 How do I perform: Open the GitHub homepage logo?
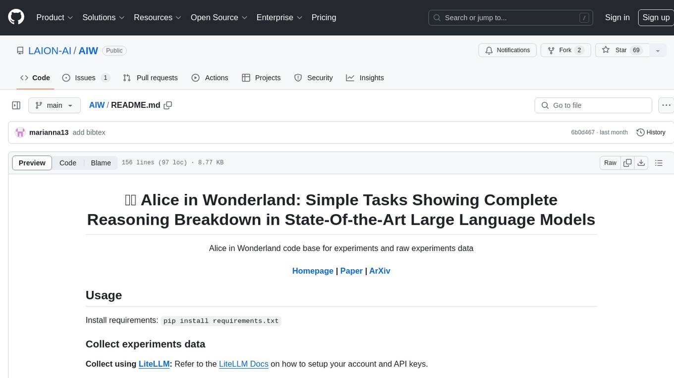16,17
